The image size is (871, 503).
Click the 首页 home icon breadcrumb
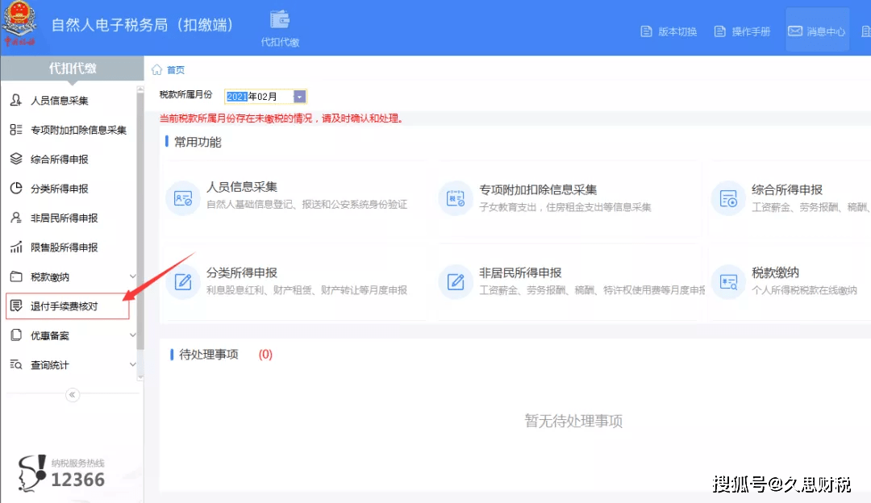157,70
